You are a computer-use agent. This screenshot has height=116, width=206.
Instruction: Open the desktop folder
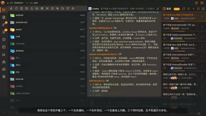47,51
